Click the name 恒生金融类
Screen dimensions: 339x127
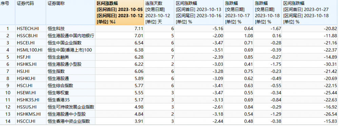[x=58, y=57]
